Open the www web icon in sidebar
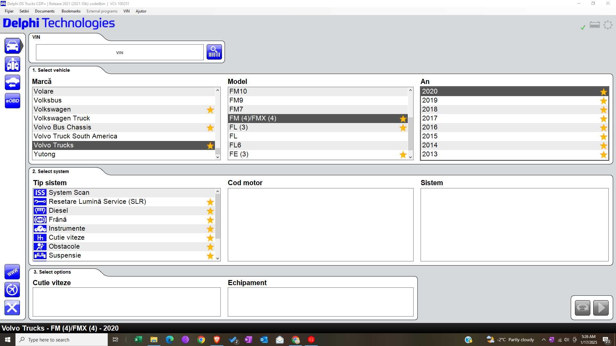The height and width of the screenshot is (346, 616). tap(12, 272)
